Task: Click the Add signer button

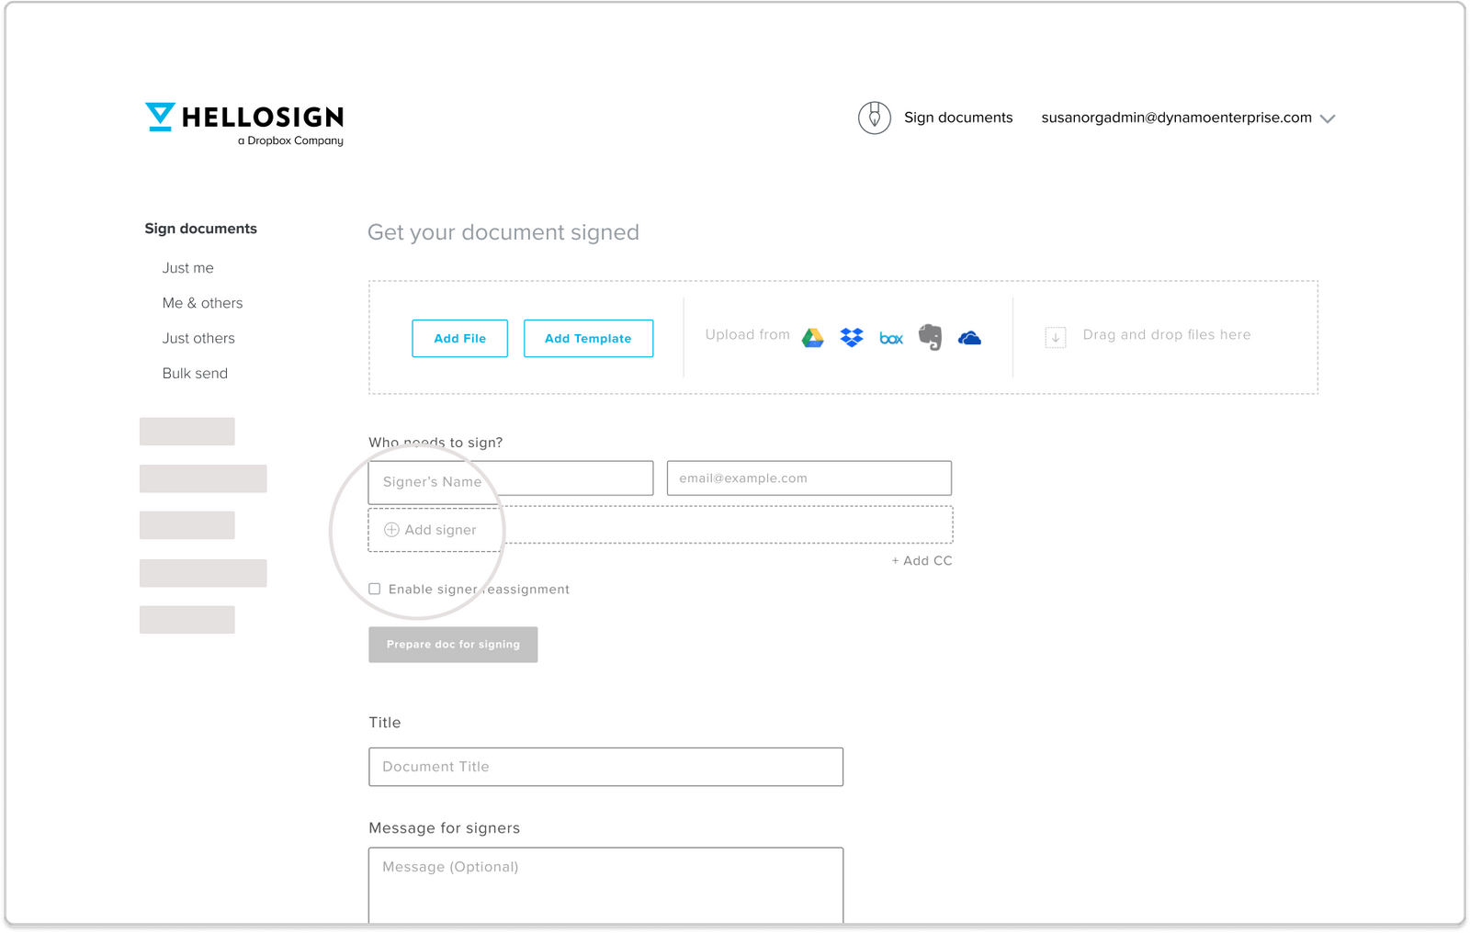Action: [661, 527]
